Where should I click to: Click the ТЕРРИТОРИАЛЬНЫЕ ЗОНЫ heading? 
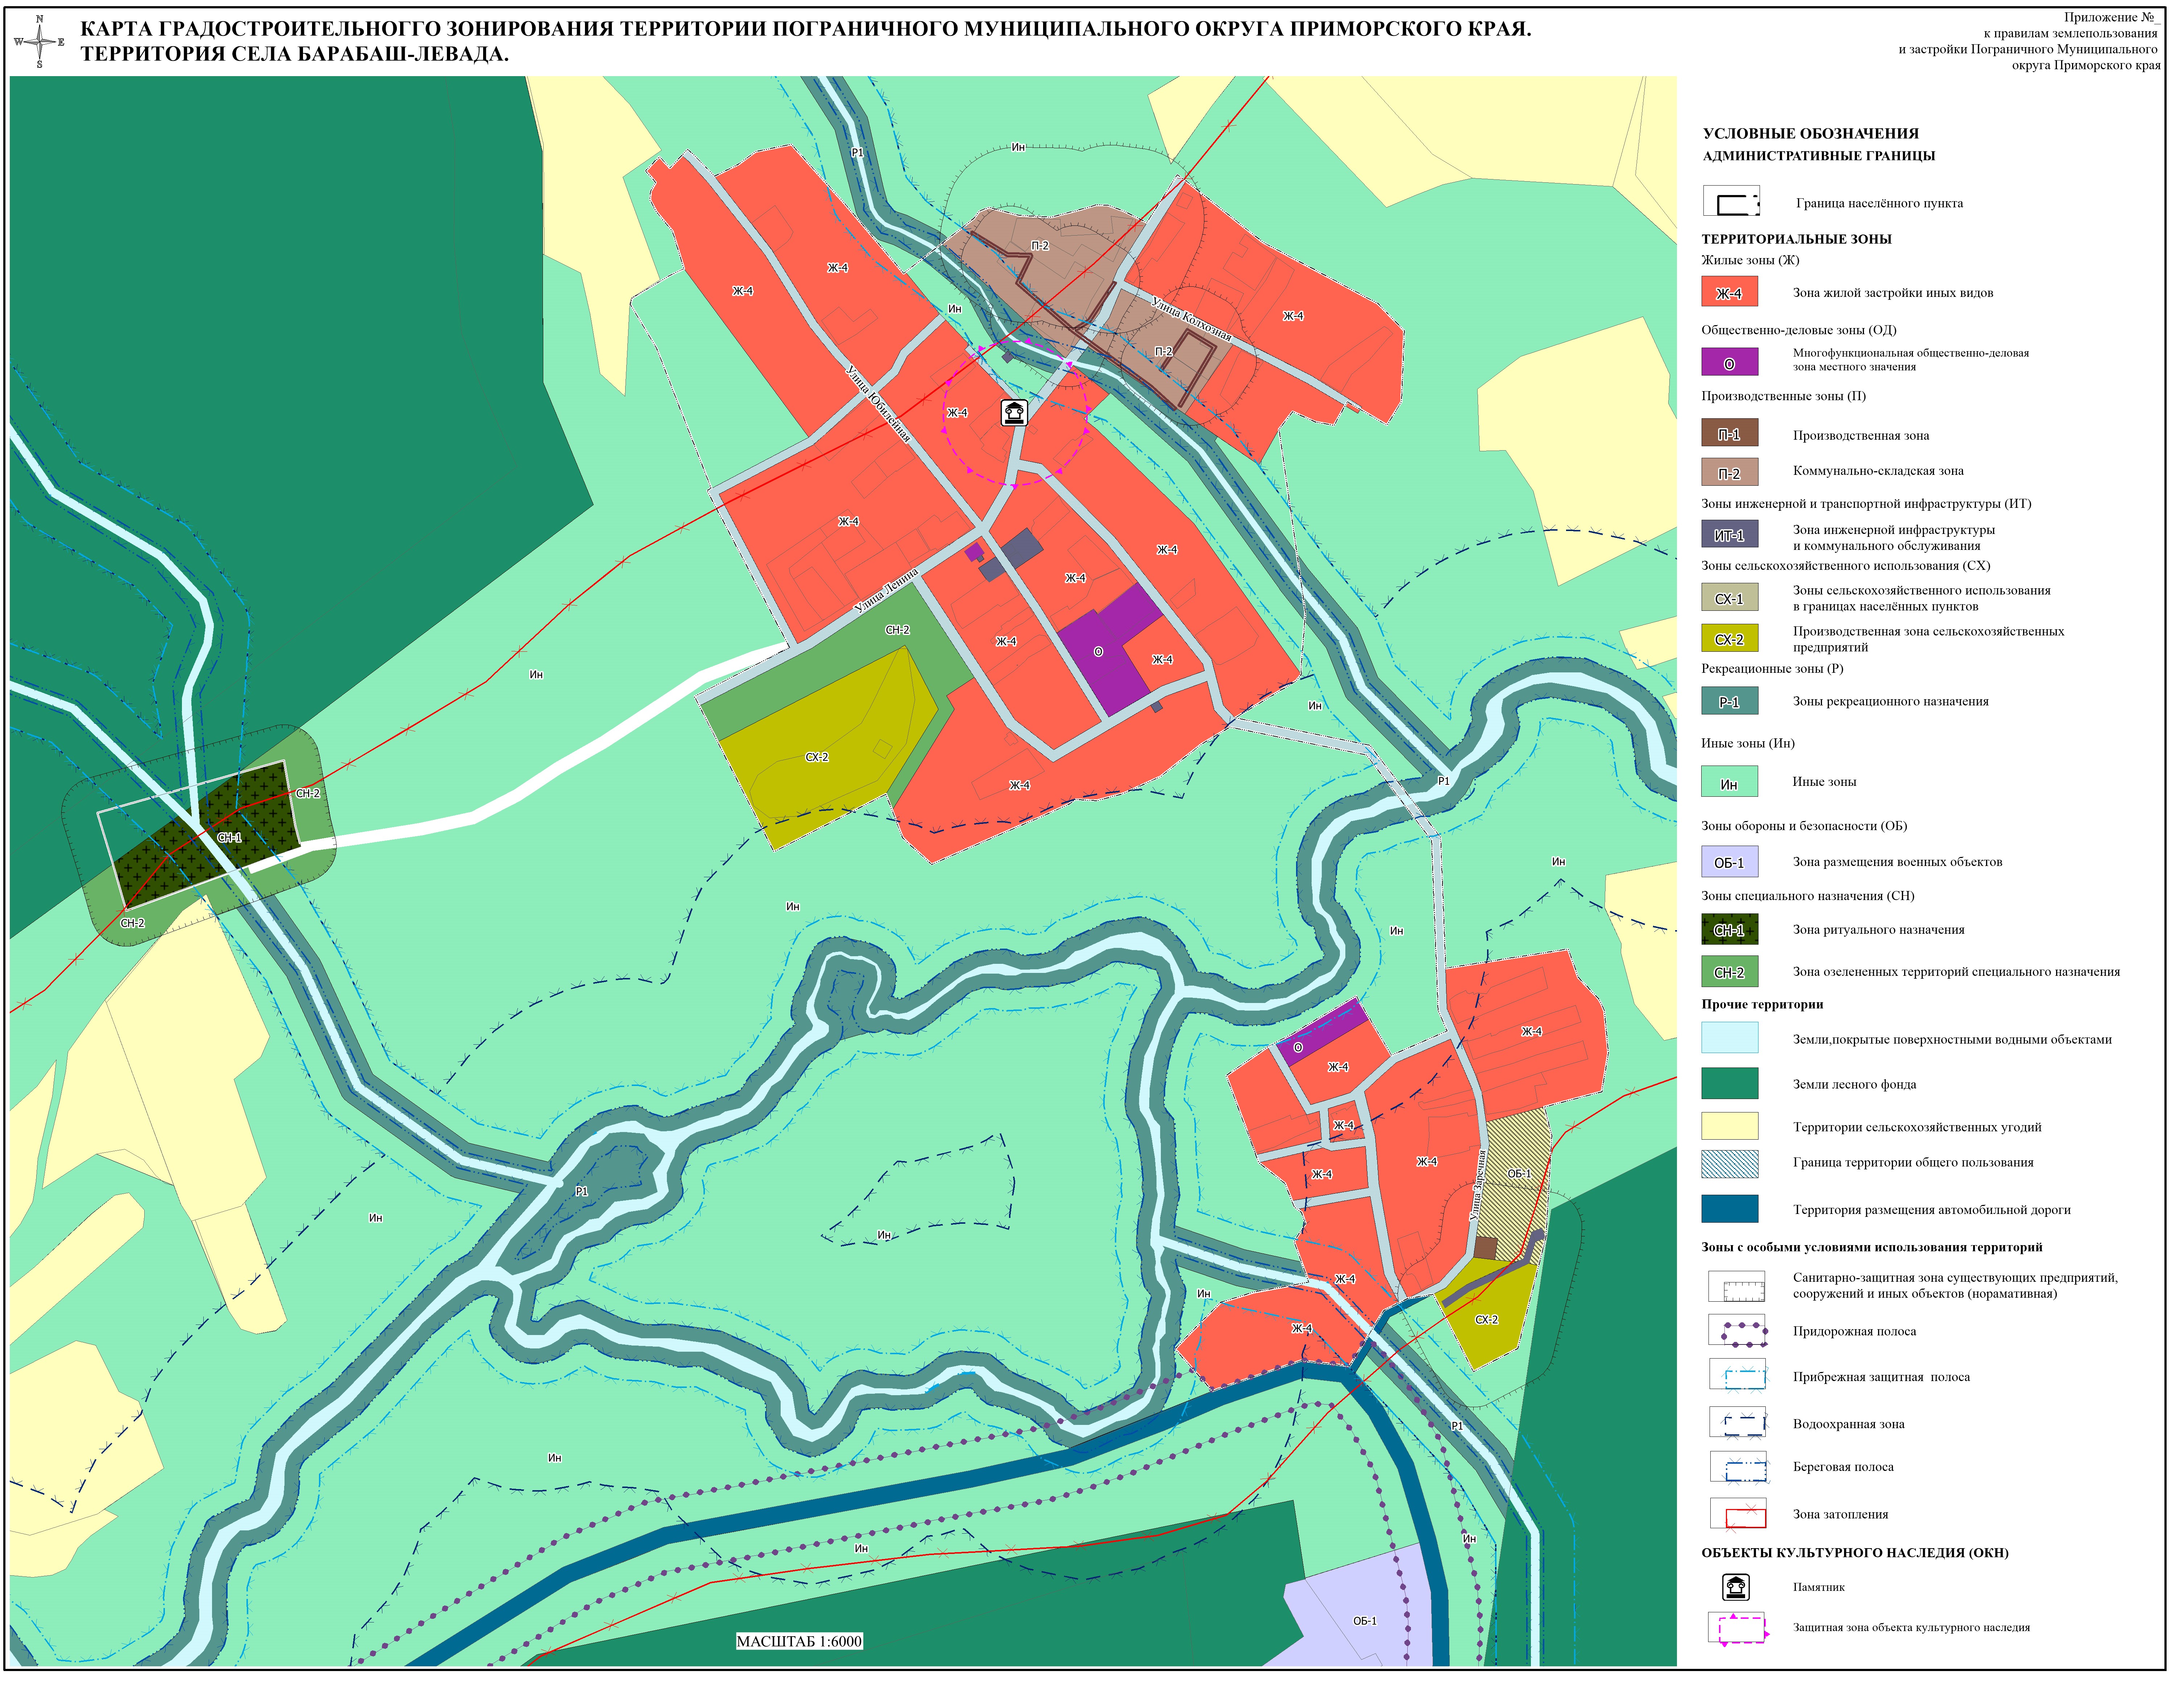click(1797, 239)
